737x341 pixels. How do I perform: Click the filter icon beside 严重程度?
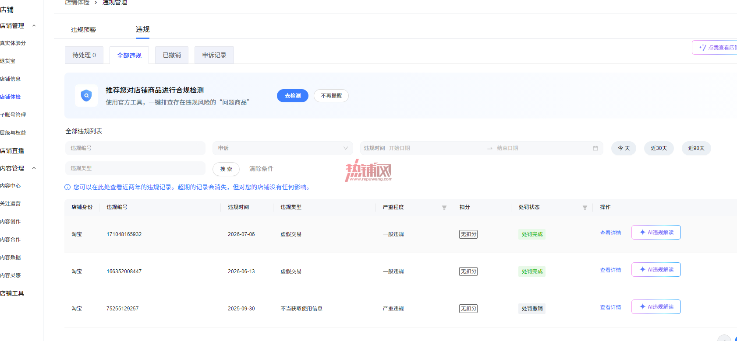tap(444, 208)
